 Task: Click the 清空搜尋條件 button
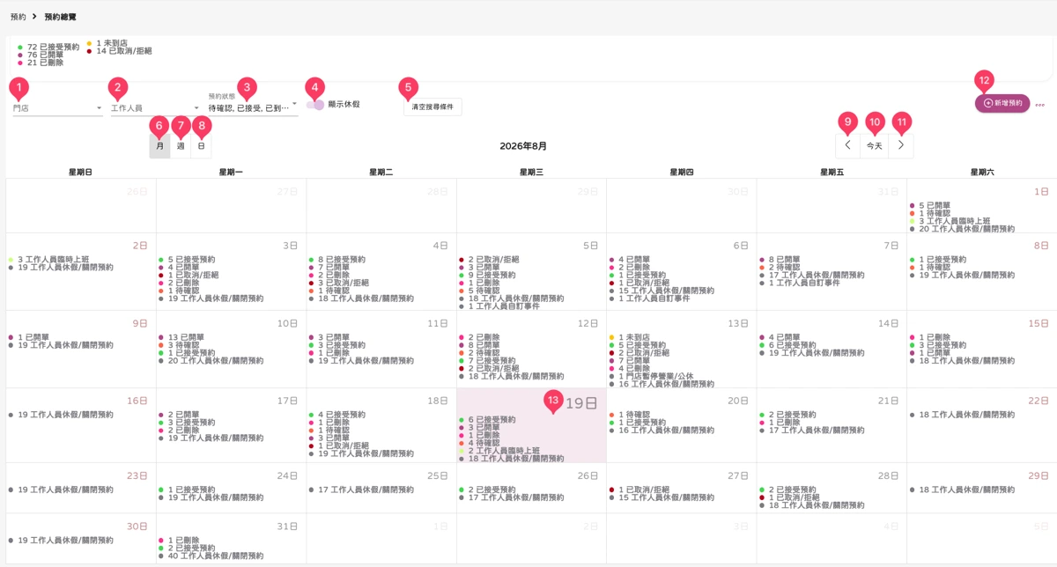(x=432, y=107)
